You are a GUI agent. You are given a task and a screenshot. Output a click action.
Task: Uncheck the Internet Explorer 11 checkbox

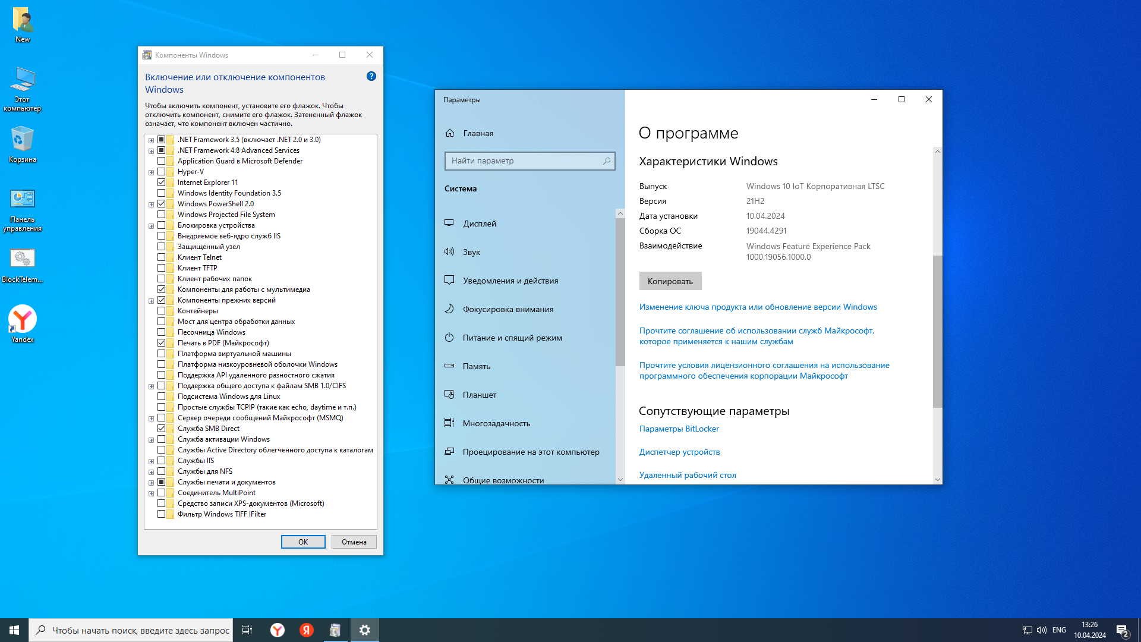pos(161,182)
